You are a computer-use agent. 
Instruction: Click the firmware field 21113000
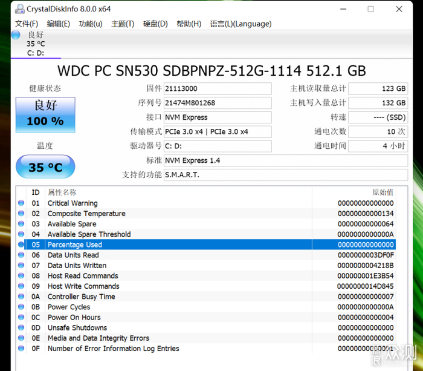click(218, 88)
